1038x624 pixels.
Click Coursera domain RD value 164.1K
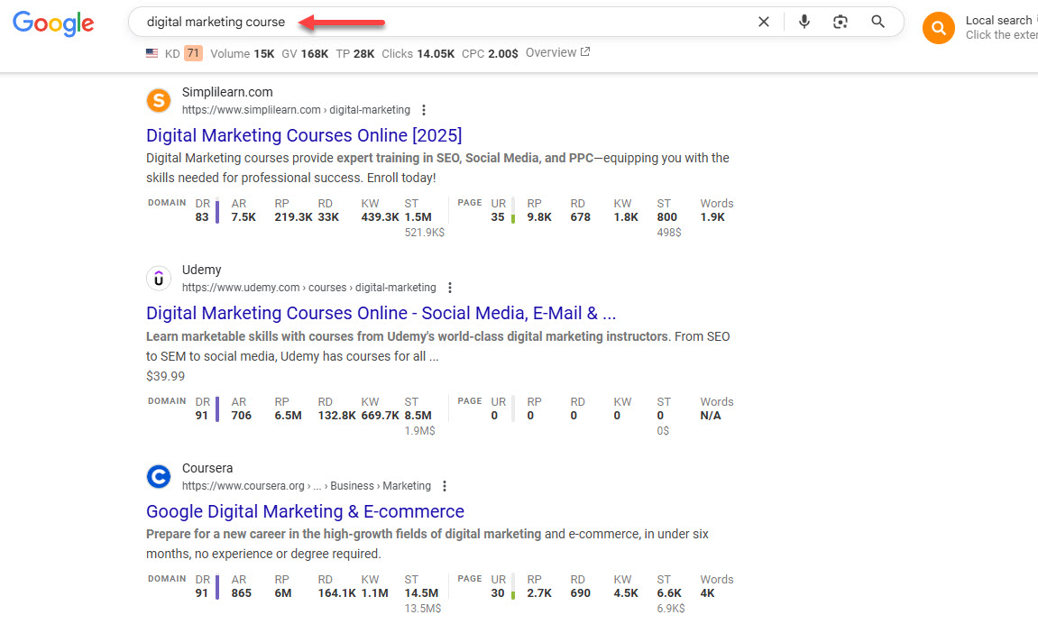(337, 593)
